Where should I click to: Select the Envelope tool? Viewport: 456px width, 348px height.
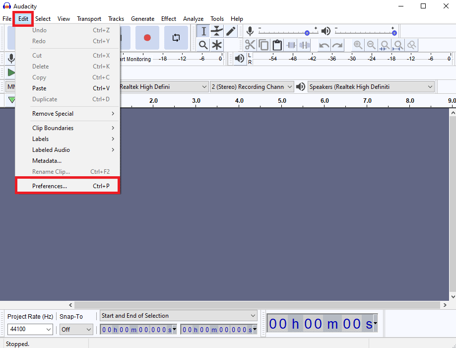coord(217,31)
